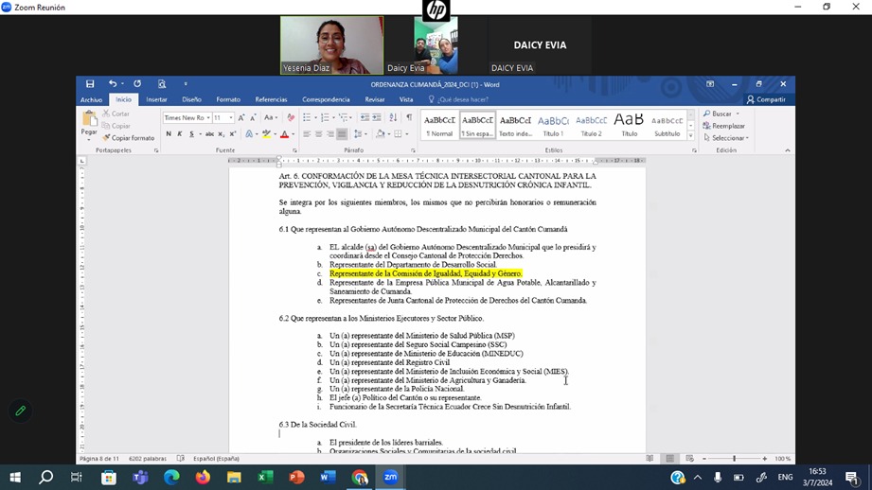Click the Bullets list icon
The height and width of the screenshot is (490, 872).
pyautogui.click(x=309, y=118)
